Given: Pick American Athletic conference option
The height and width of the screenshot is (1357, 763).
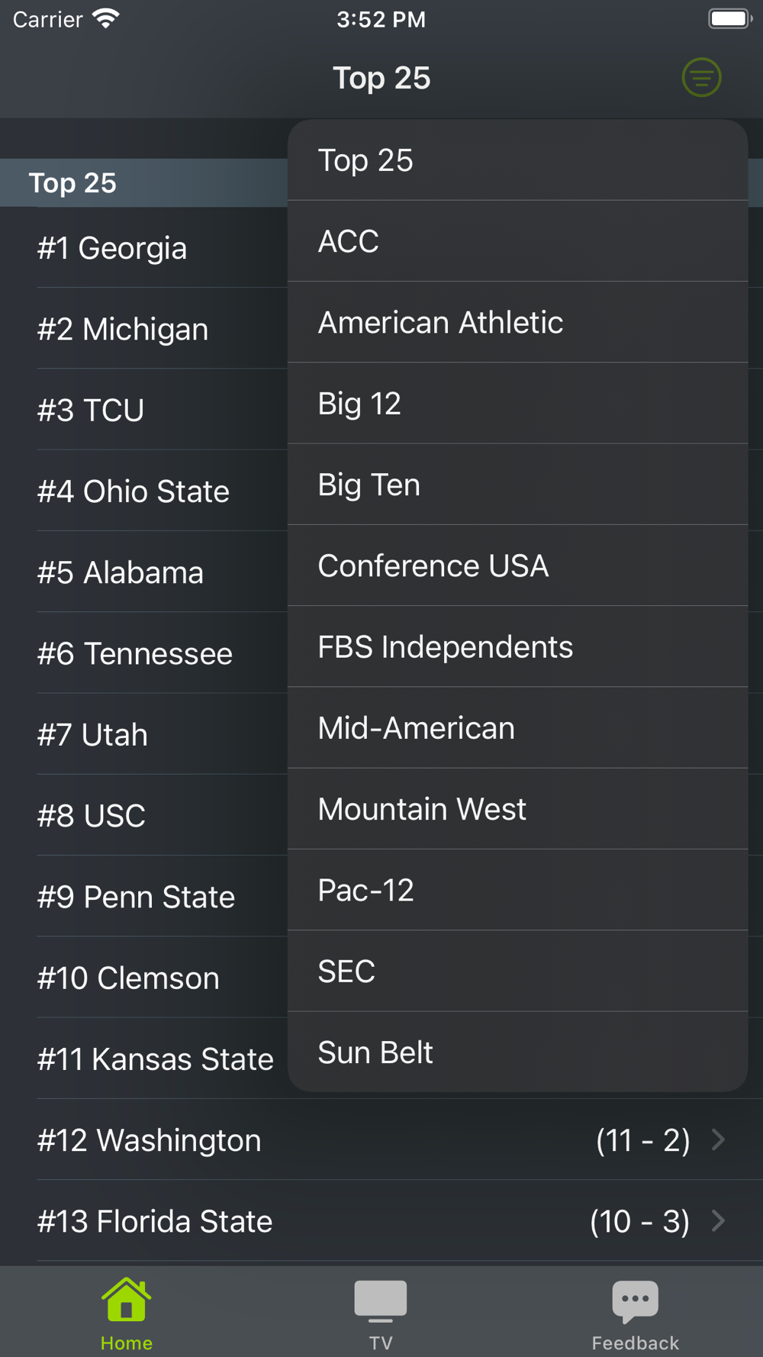Looking at the screenshot, I should pos(517,322).
